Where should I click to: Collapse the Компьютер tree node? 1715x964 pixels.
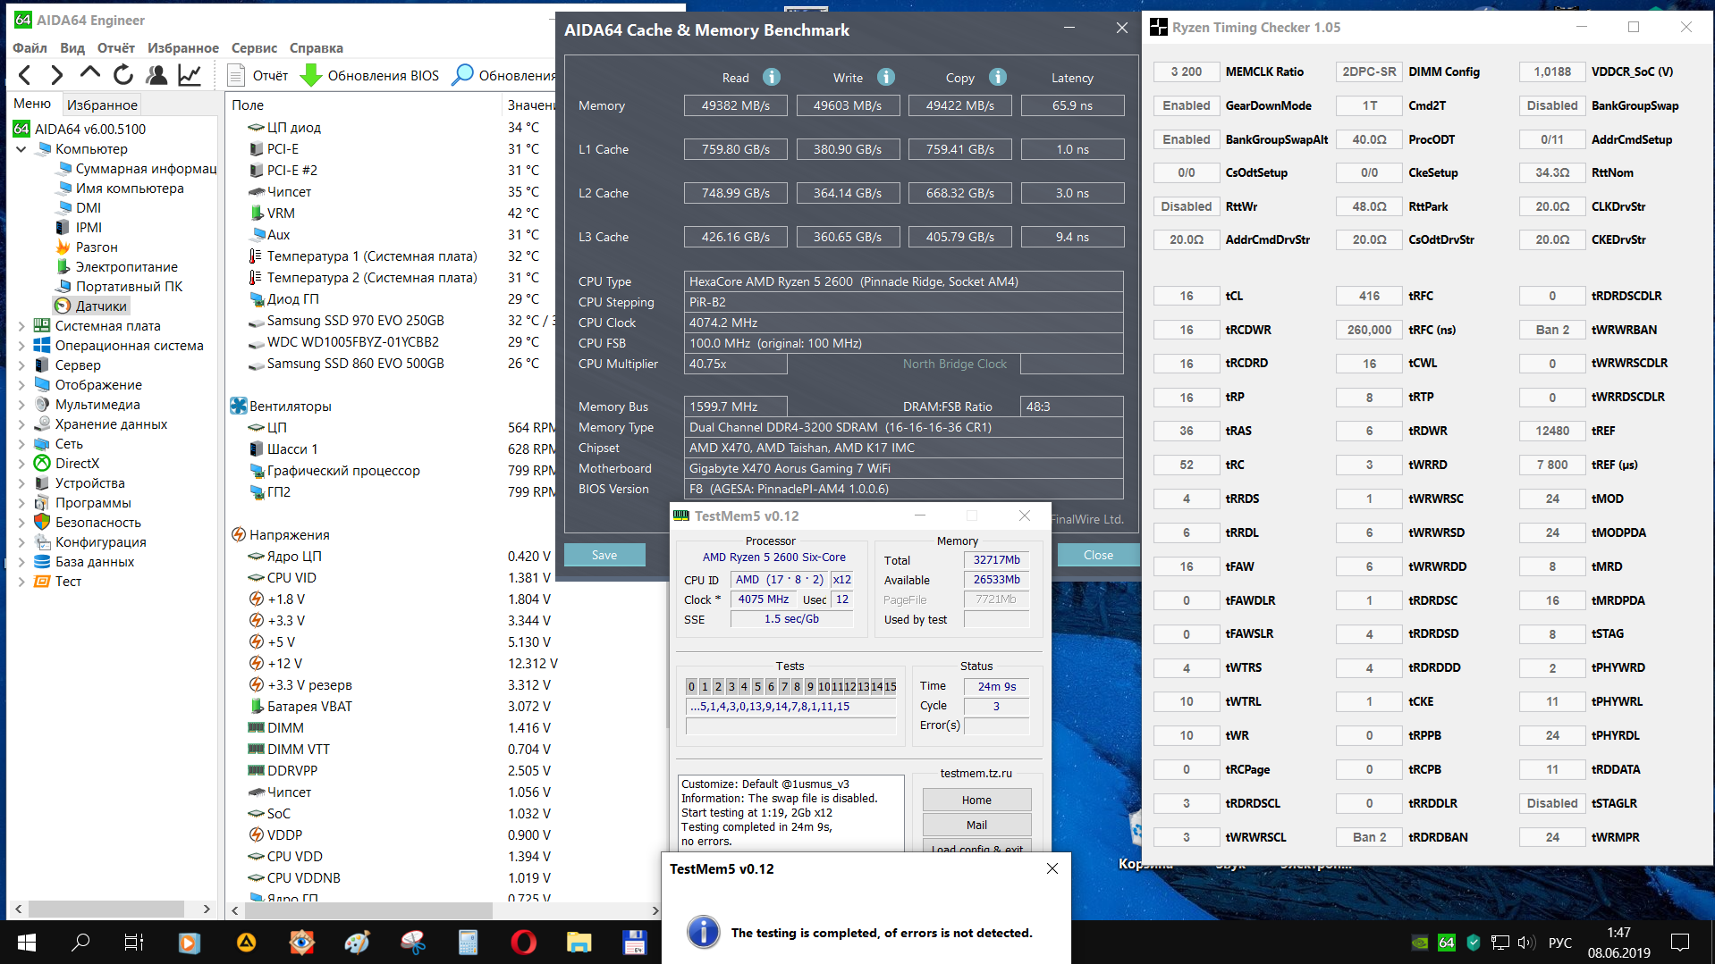(x=21, y=149)
